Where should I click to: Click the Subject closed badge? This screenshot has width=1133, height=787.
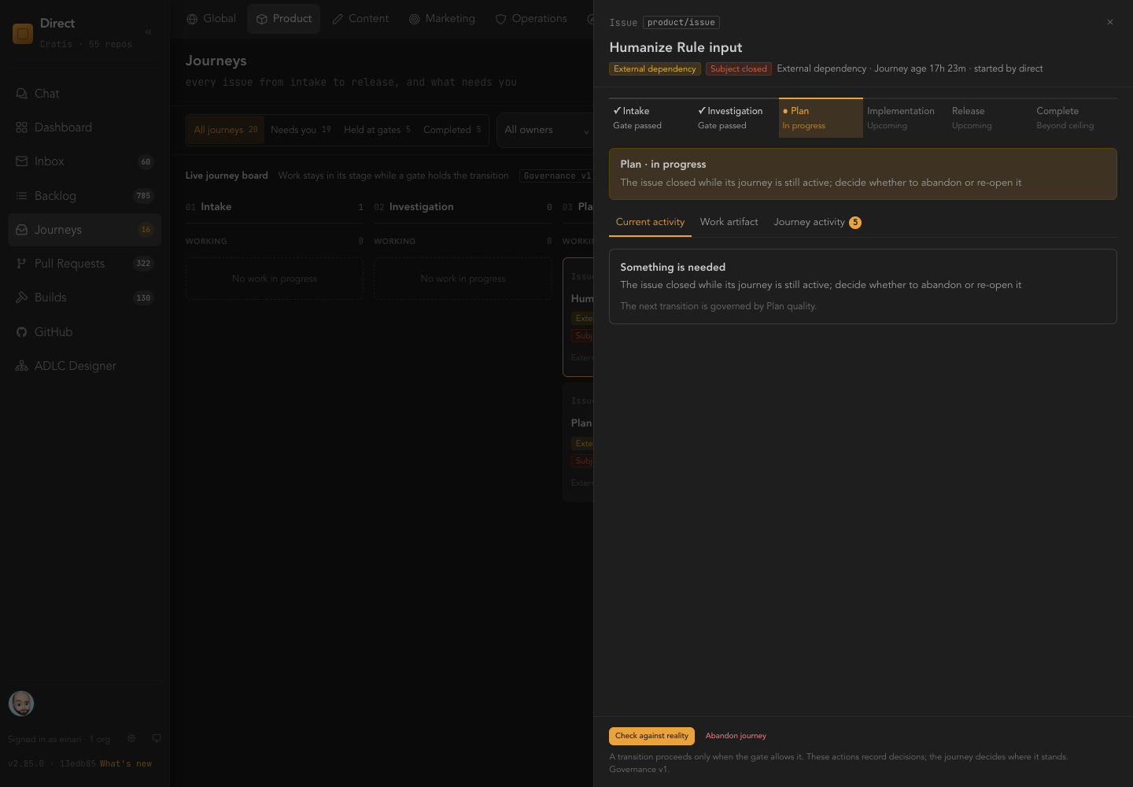[739, 69]
